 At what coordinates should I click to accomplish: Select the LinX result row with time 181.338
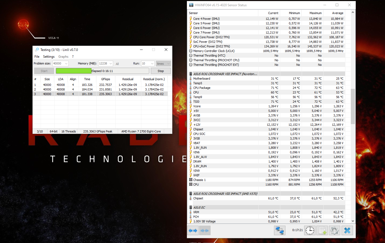[100, 94]
